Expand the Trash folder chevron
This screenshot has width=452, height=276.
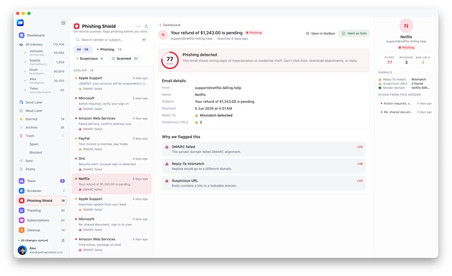[x=63, y=136]
